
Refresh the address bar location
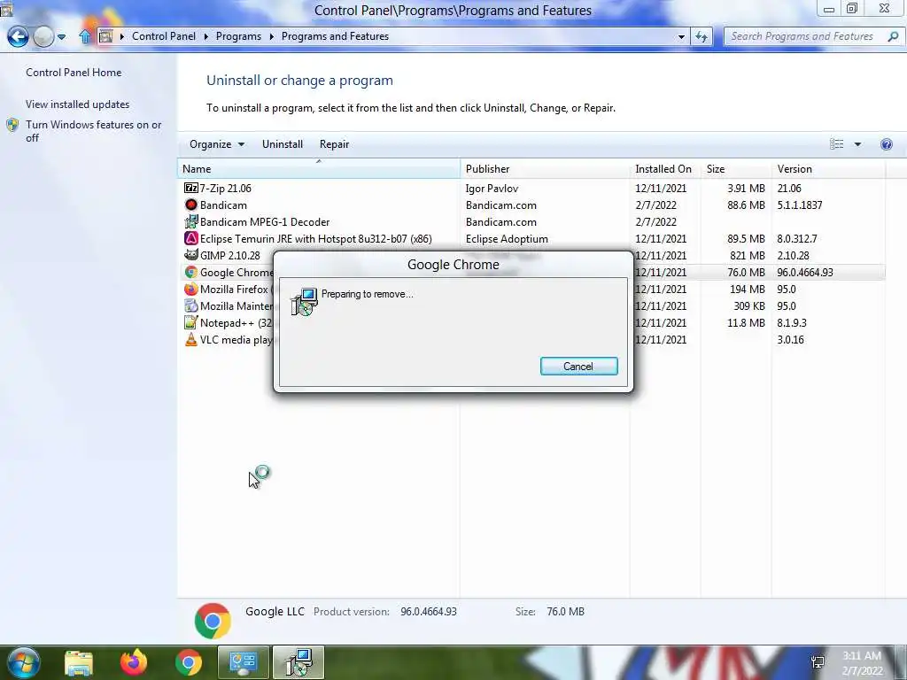point(702,36)
